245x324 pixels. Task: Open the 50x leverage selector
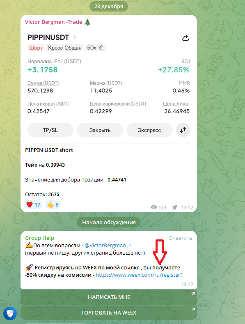tap(95, 48)
